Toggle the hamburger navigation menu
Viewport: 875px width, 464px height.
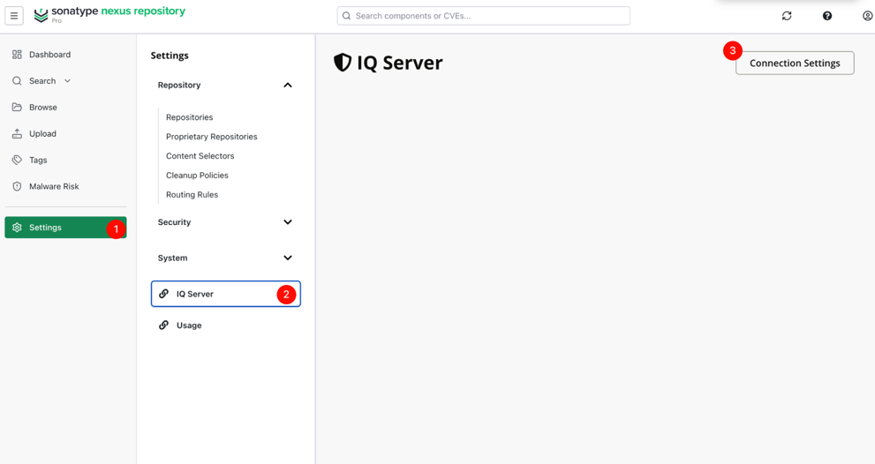(x=14, y=16)
